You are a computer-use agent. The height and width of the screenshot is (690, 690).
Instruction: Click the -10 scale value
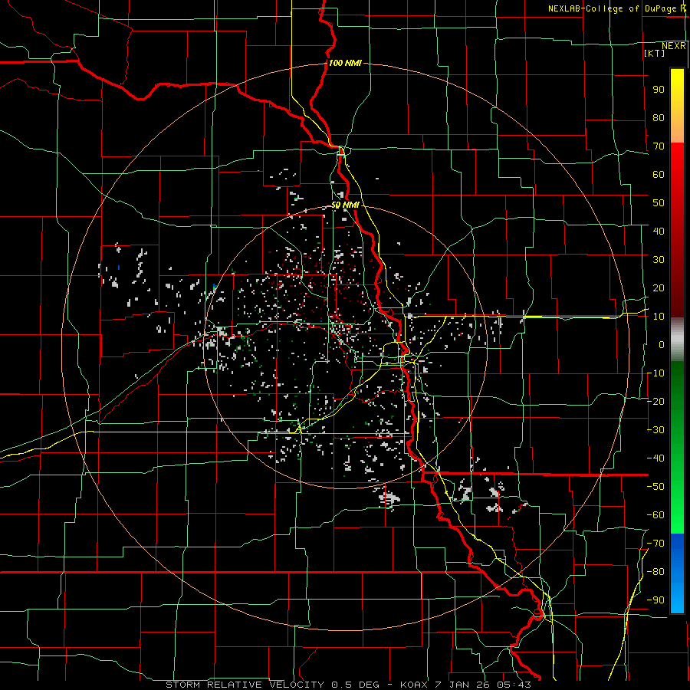coord(655,373)
